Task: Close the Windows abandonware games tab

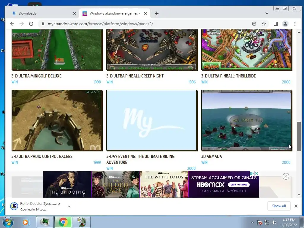Action: [x=145, y=13]
